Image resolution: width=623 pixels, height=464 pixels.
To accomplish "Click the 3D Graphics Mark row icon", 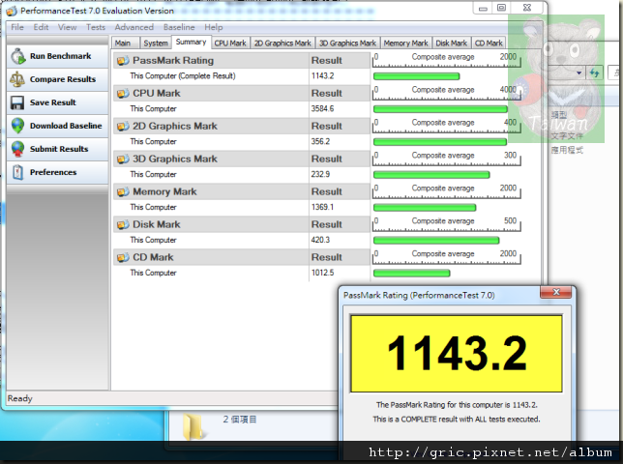I will click(x=123, y=159).
